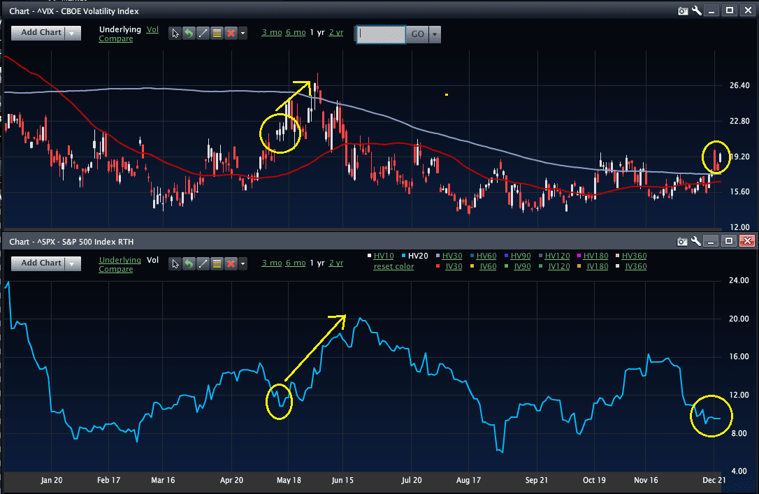Viewport: 759px width, 494px height.
Task: Switch the VIX chart to 3 mo range
Action: point(270,33)
